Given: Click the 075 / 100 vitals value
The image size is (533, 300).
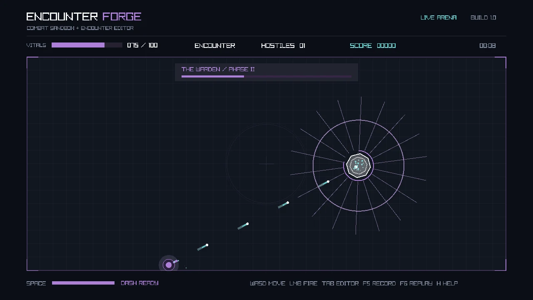Looking at the screenshot, I should point(142,45).
